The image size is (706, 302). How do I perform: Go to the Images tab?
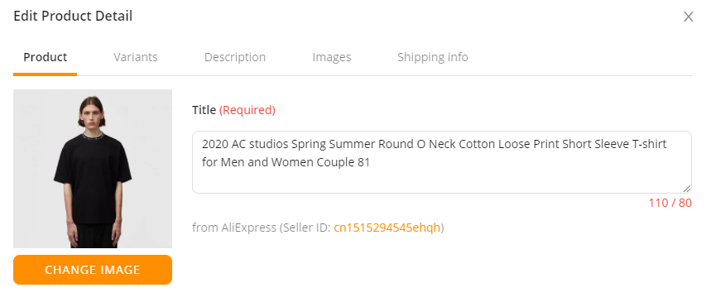click(x=332, y=57)
